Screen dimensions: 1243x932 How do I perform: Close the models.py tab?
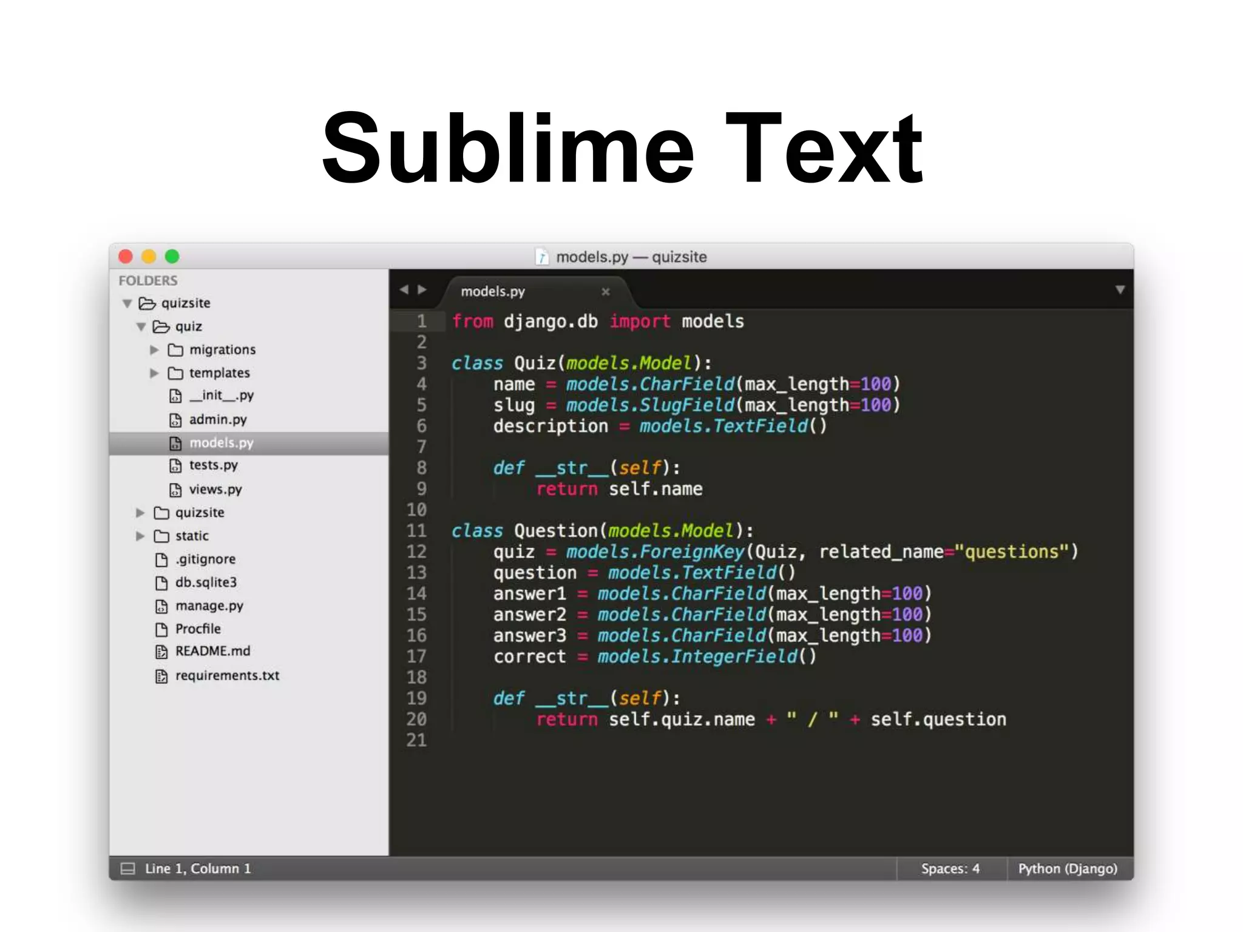click(x=605, y=292)
